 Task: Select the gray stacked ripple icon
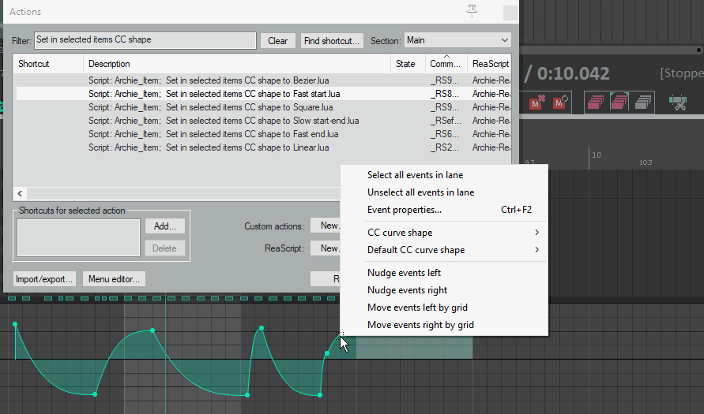pyautogui.click(x=643, y=103)
